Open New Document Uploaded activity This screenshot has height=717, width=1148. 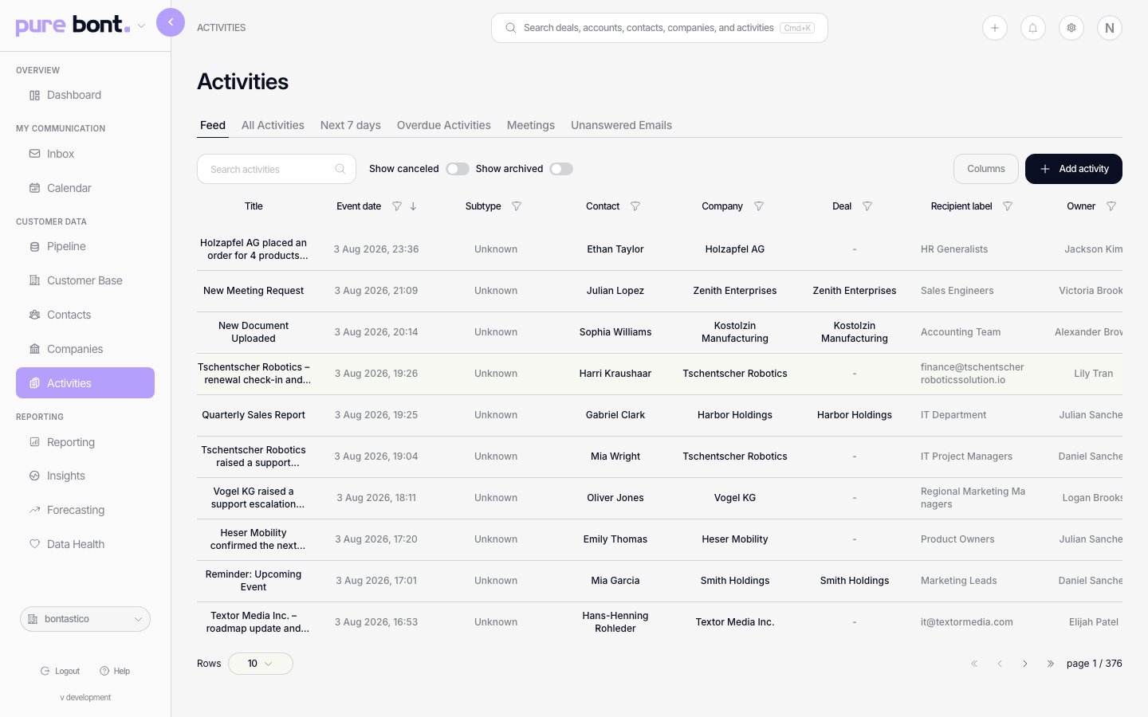[254, 332]
